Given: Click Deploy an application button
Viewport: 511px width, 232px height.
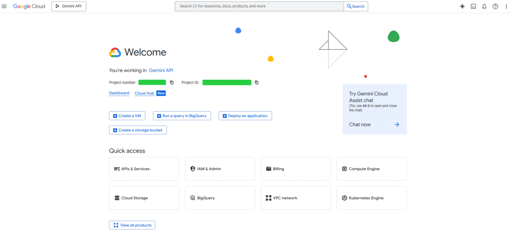Looking at the screenshot, I should (x=245, y=116).
